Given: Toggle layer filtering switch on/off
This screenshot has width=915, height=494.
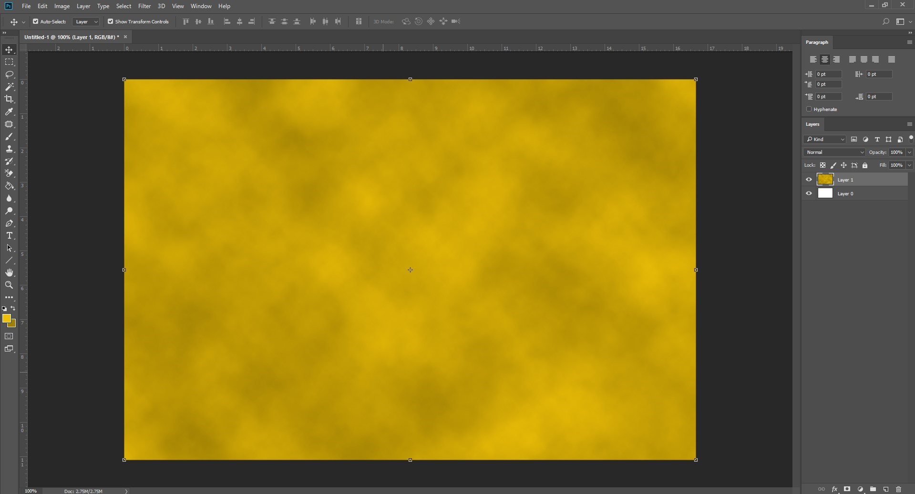Looking at the screenshot, I should pyautogui.click(x=911, y=139).
